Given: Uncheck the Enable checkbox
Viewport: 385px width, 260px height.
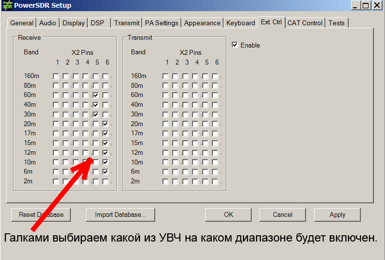Looking at the screenshot, I should tap(235, 45).
